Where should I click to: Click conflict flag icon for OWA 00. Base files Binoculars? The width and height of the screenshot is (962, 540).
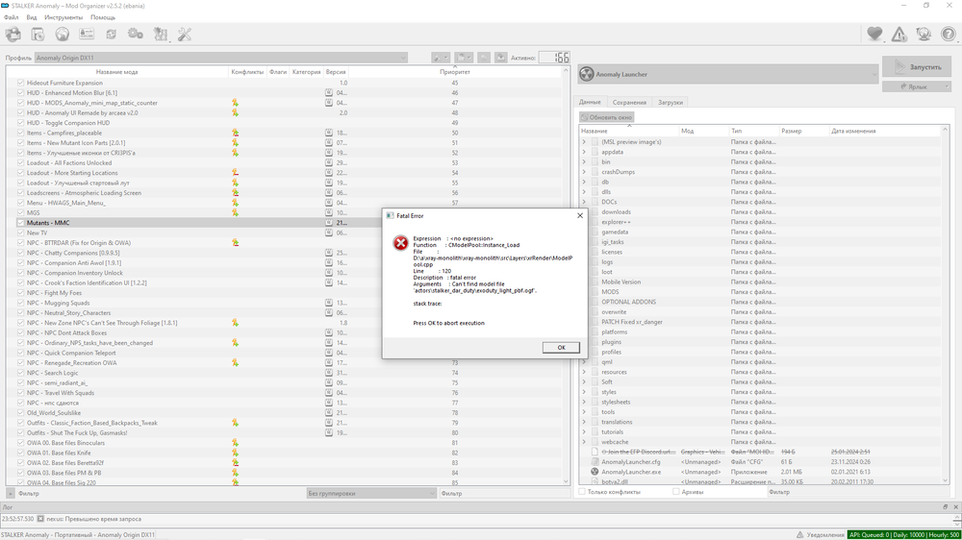(x=235, y=443)
